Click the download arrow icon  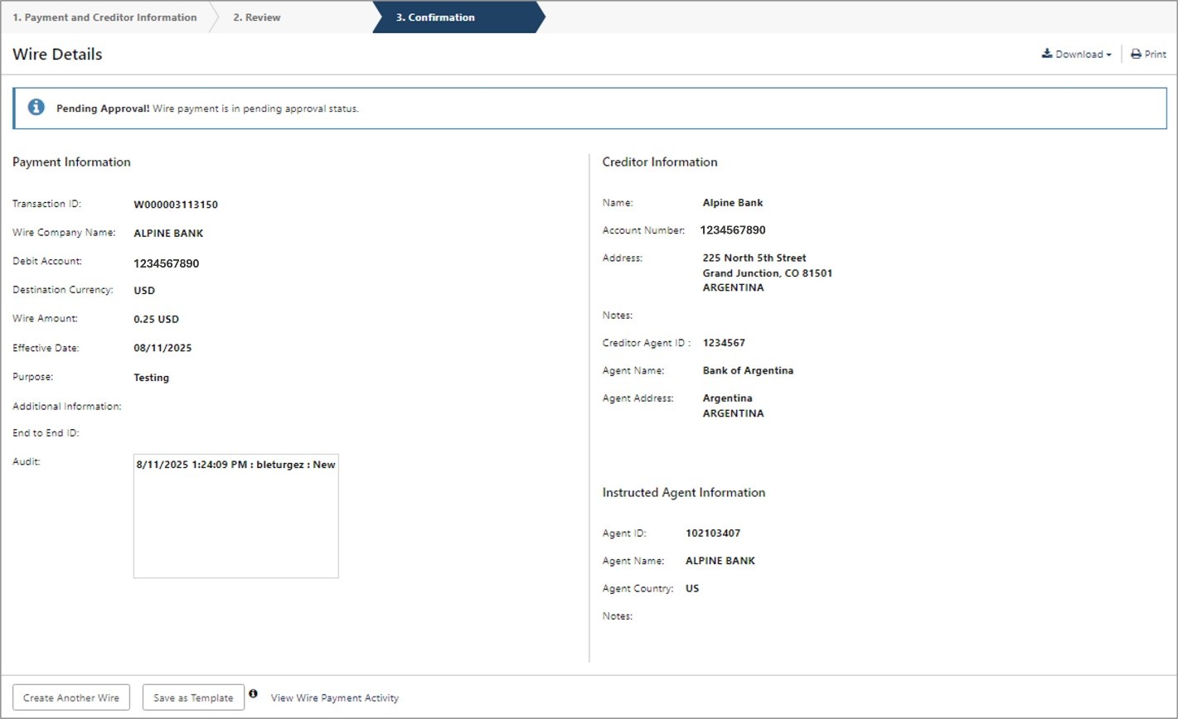tap(1047, 55)
